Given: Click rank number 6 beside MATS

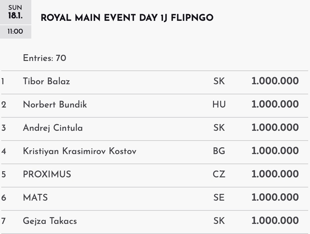Looking at the screenshot, I should pyautogui.click(x=3, y=198).
